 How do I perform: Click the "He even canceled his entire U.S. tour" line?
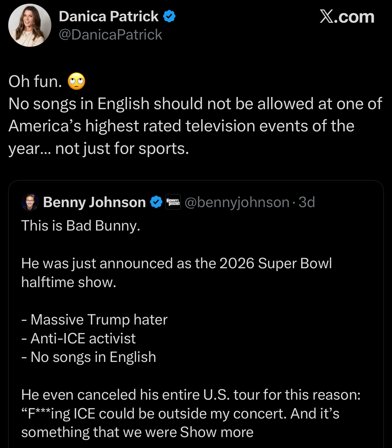(x=191, y=395)
